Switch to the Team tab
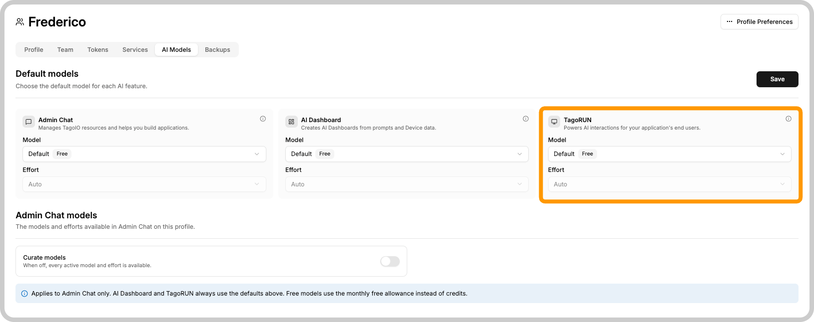This screenshot has width=814, height=322. tap(65, 50)
